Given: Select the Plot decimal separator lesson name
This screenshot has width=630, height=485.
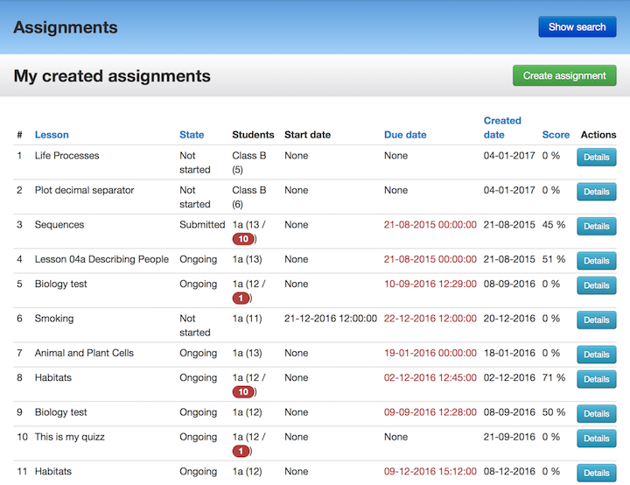Looking at the screenshot, I should point(84,190).
